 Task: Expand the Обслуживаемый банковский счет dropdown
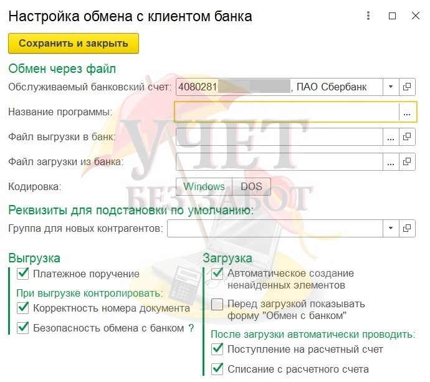(x=391, y=87)
